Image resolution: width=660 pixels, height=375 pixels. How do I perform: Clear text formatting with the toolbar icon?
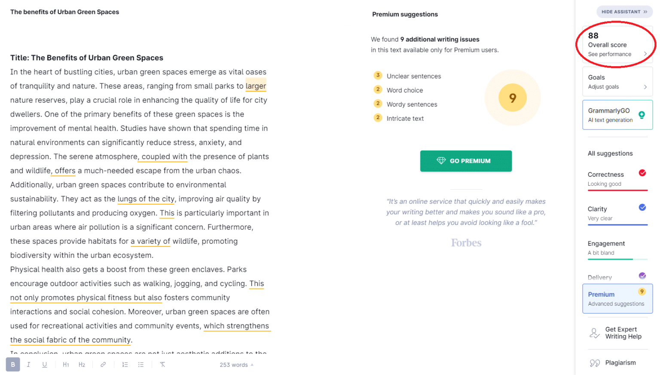point(162,364)
